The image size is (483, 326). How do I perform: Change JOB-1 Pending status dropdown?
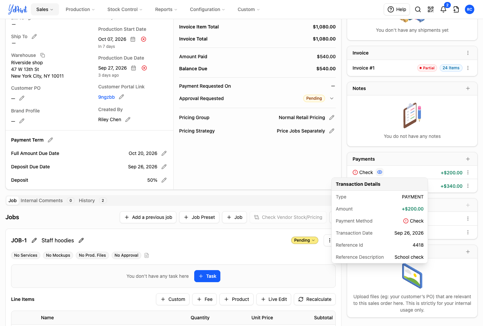[x=305, y=240]
